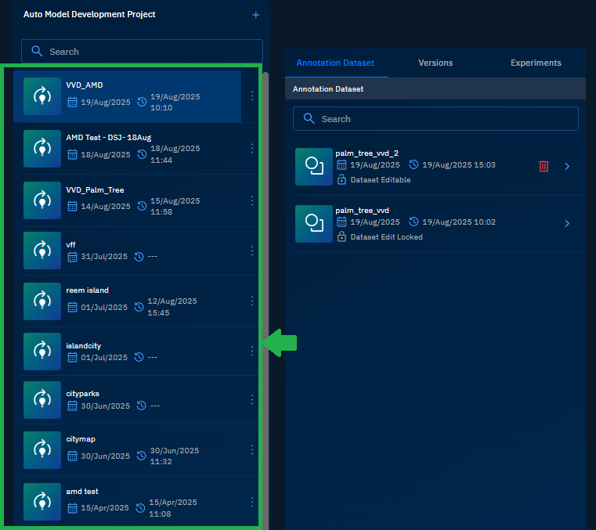Open three-dot menu for VVD_Palm_Tree

click(251, 200)
